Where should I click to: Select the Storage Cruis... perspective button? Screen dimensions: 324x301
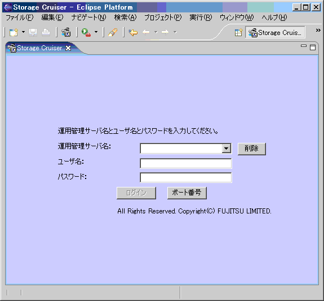pos(275,32)
